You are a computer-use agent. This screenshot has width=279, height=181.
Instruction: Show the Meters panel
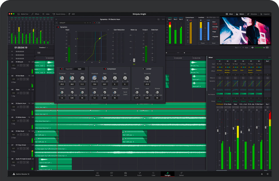(240, 14)
